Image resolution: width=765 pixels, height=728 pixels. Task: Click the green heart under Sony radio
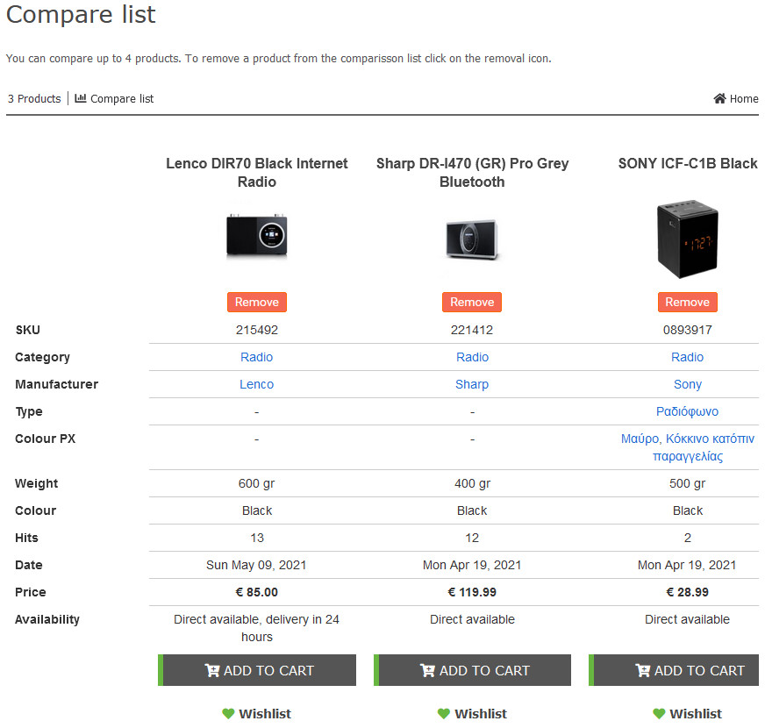659,714
